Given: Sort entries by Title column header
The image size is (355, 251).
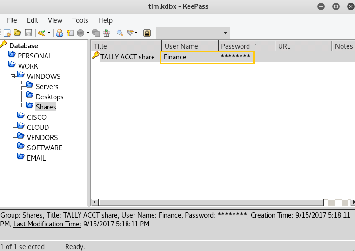Looking at the screenshot, I should click(x=127, y=46).
